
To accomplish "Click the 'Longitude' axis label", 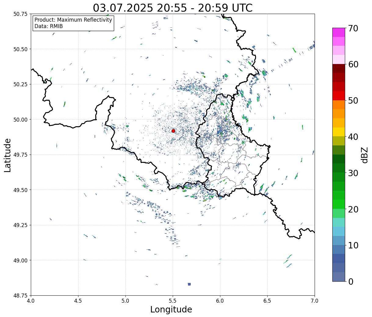I will [x=171, y=309].
